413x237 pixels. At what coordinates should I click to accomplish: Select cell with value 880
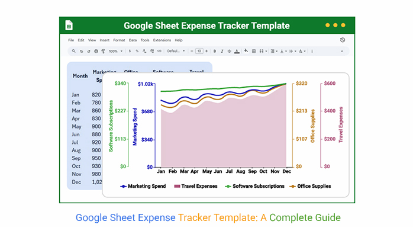tap(96, 134)
